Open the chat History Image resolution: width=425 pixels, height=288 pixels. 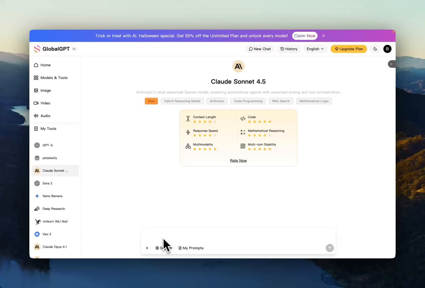pos(289,49)
